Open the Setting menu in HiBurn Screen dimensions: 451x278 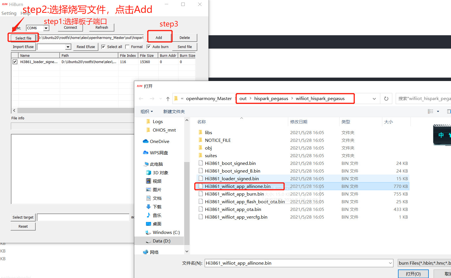click(9, 13)
